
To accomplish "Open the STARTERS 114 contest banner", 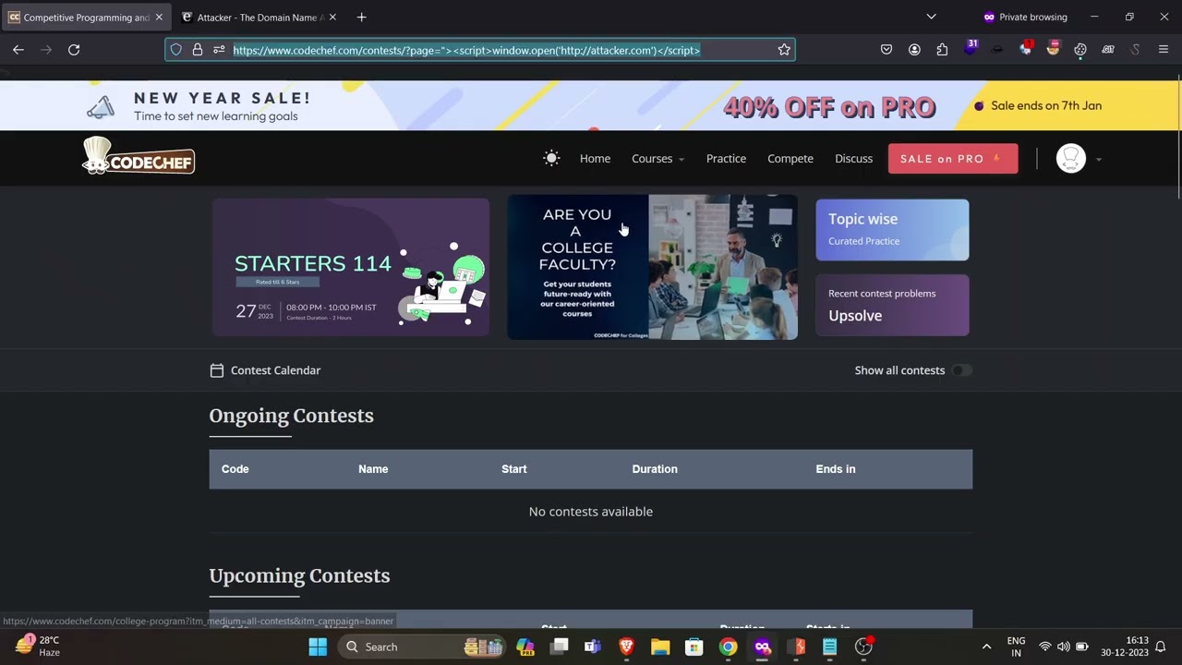I will click(x=350, y=267).
